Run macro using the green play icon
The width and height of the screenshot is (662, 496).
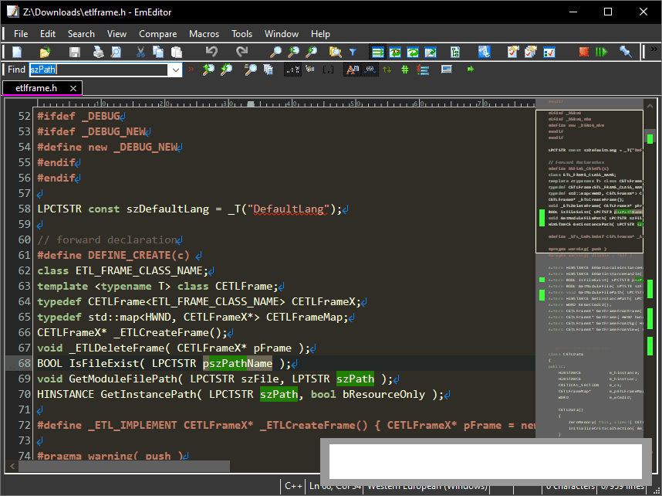pos(601,52)
